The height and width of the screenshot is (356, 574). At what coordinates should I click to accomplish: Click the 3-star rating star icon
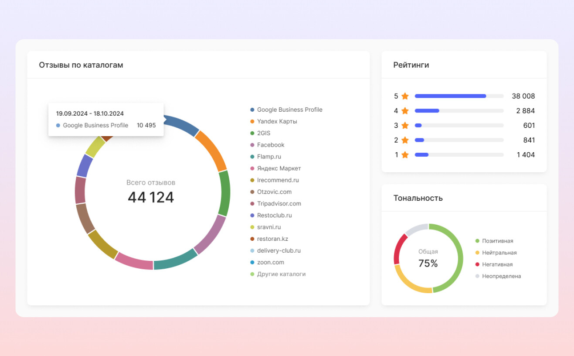coord(405,126)
